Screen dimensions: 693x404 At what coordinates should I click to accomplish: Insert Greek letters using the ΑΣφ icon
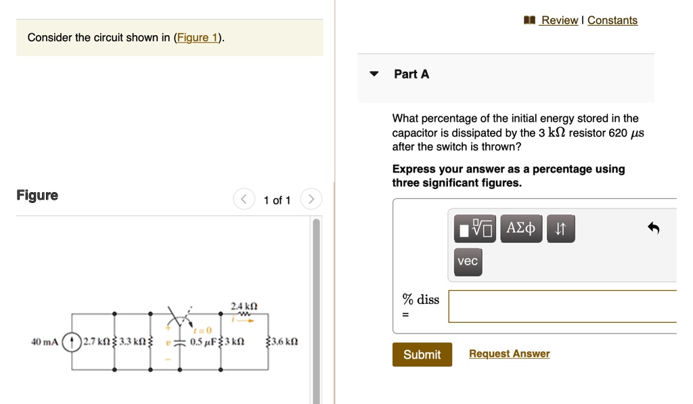tap(521, 228)
